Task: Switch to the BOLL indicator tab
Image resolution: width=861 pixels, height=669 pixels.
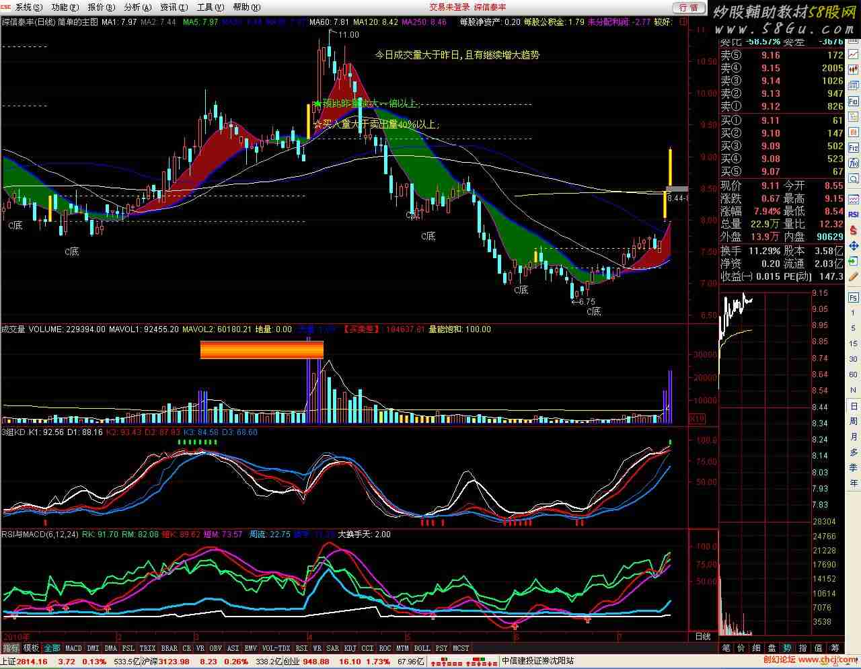Action: 422,648
